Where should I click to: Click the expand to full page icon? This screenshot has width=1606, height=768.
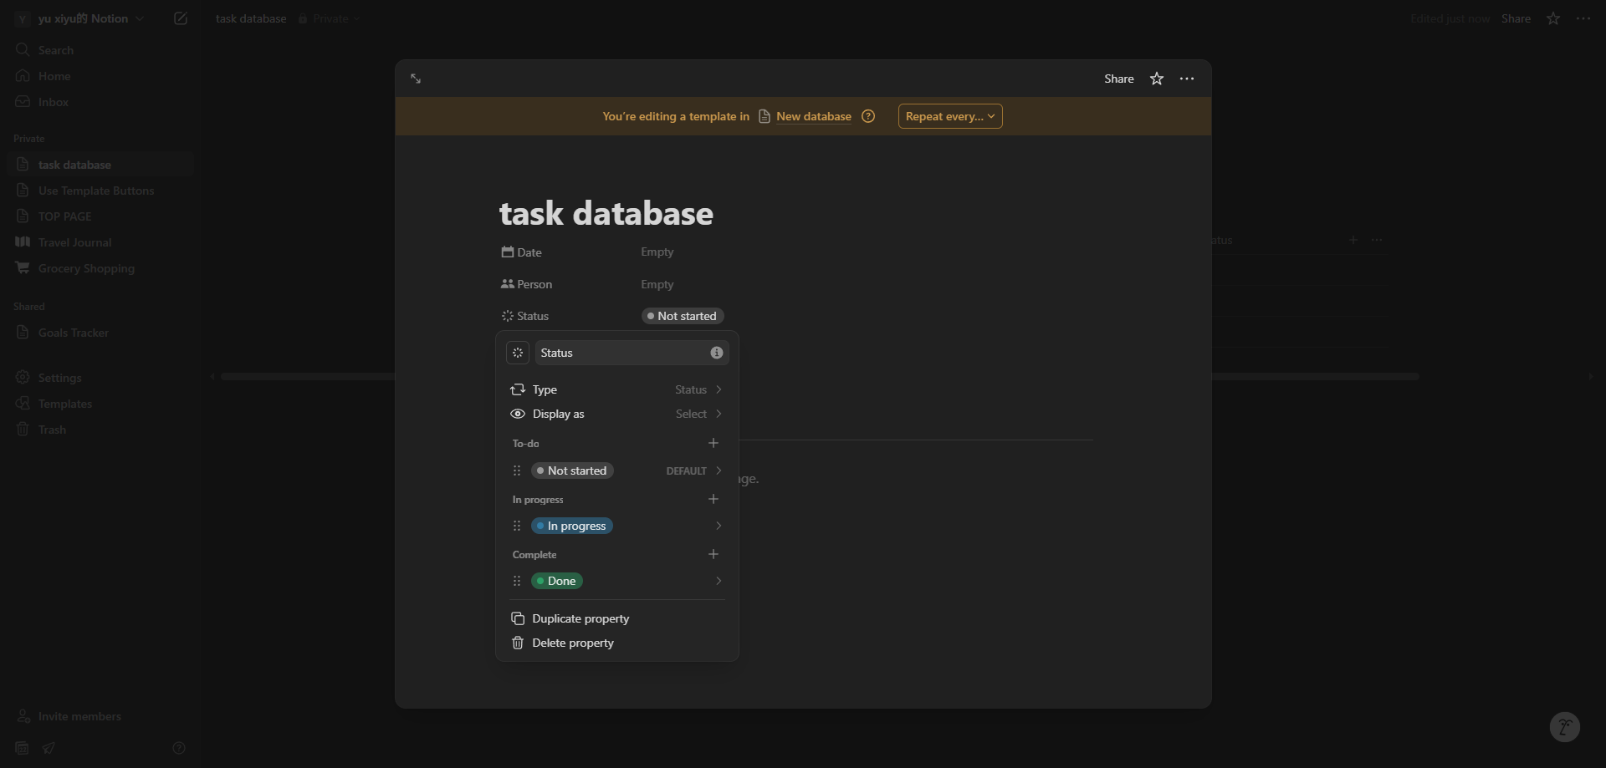(416, 79)
